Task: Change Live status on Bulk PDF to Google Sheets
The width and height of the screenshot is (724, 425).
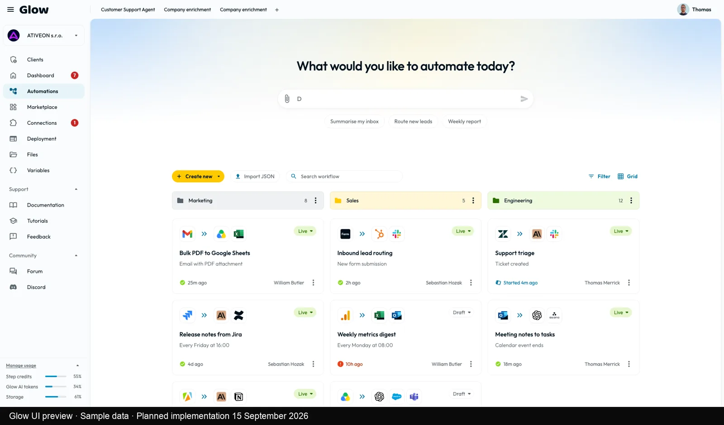Action: click(x=305, y=231)
